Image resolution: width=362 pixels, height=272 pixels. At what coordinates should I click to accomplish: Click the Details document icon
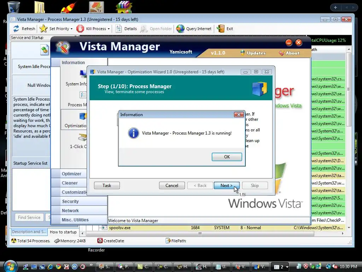coord(118,29)
